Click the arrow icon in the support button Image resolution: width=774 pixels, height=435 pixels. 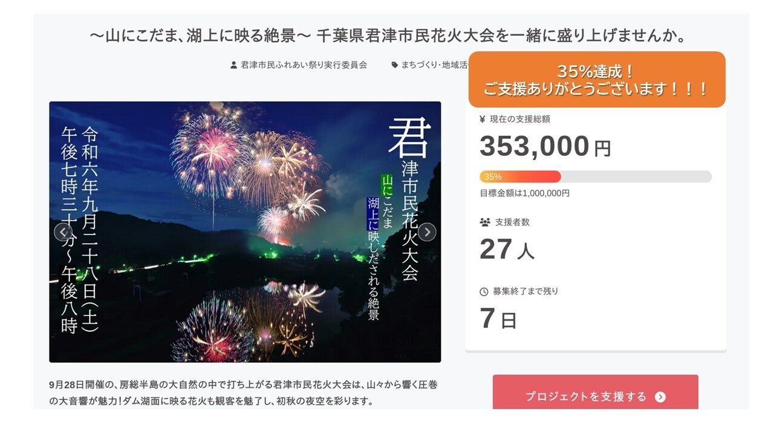click(x=660, y=397)
